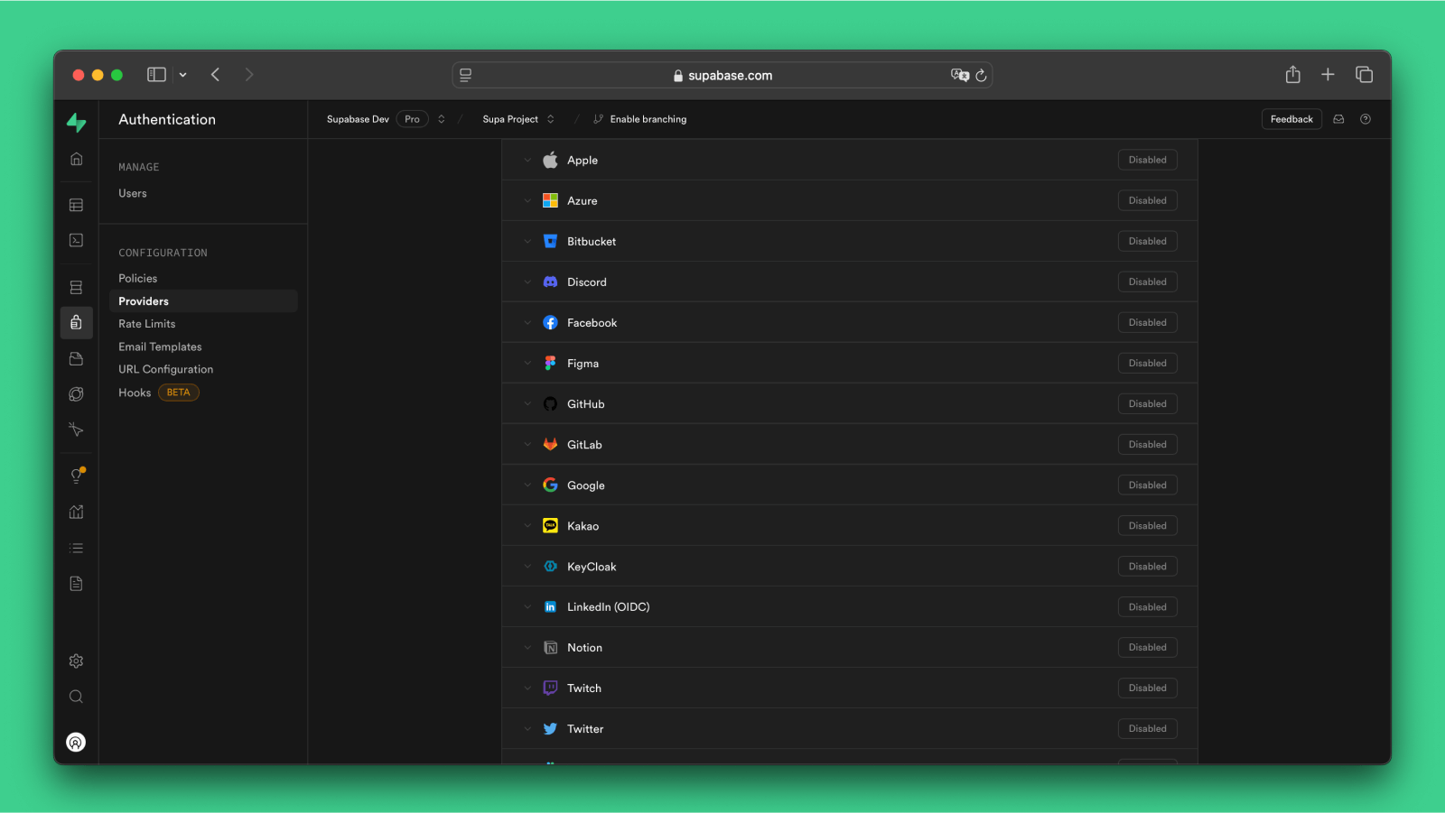The height and width of the screenshot is (813, 1445).
Task: Click the GitLab fox logo
Action: tap(550, 444)
